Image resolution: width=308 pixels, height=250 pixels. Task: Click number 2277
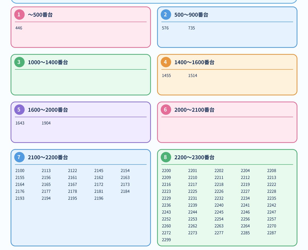[x=219, y=233]
